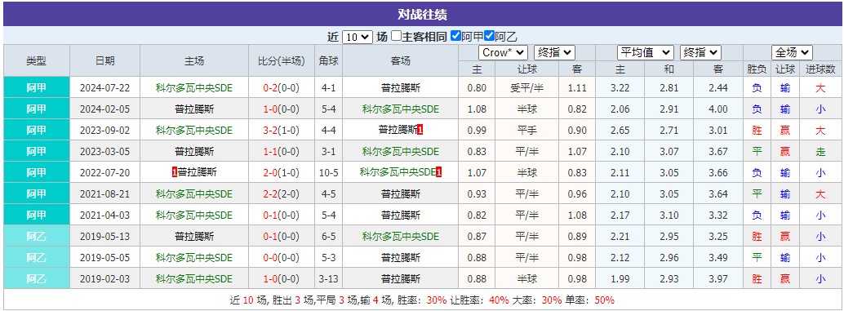Click away odds 4.00 in 2024-02-05 row
The height and width of the screenshot is (311, 844).
(x=718, y=109)
